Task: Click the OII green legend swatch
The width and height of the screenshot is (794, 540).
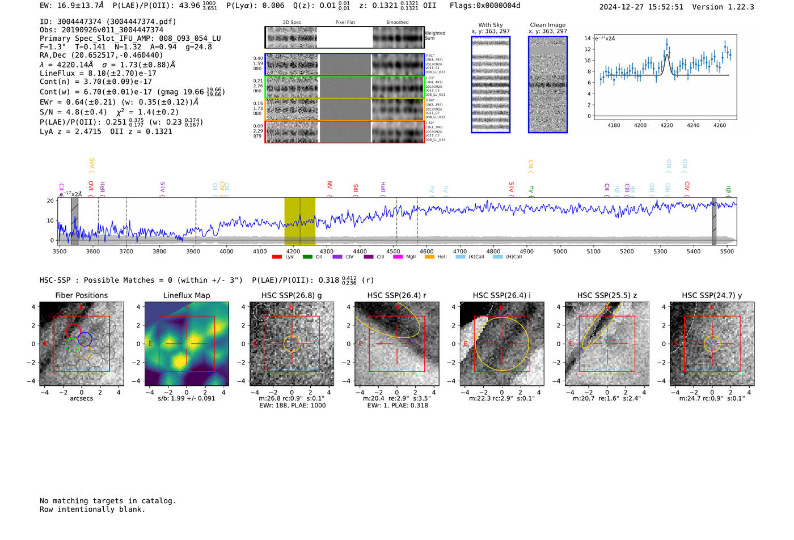Action: (x=307, y=257)
